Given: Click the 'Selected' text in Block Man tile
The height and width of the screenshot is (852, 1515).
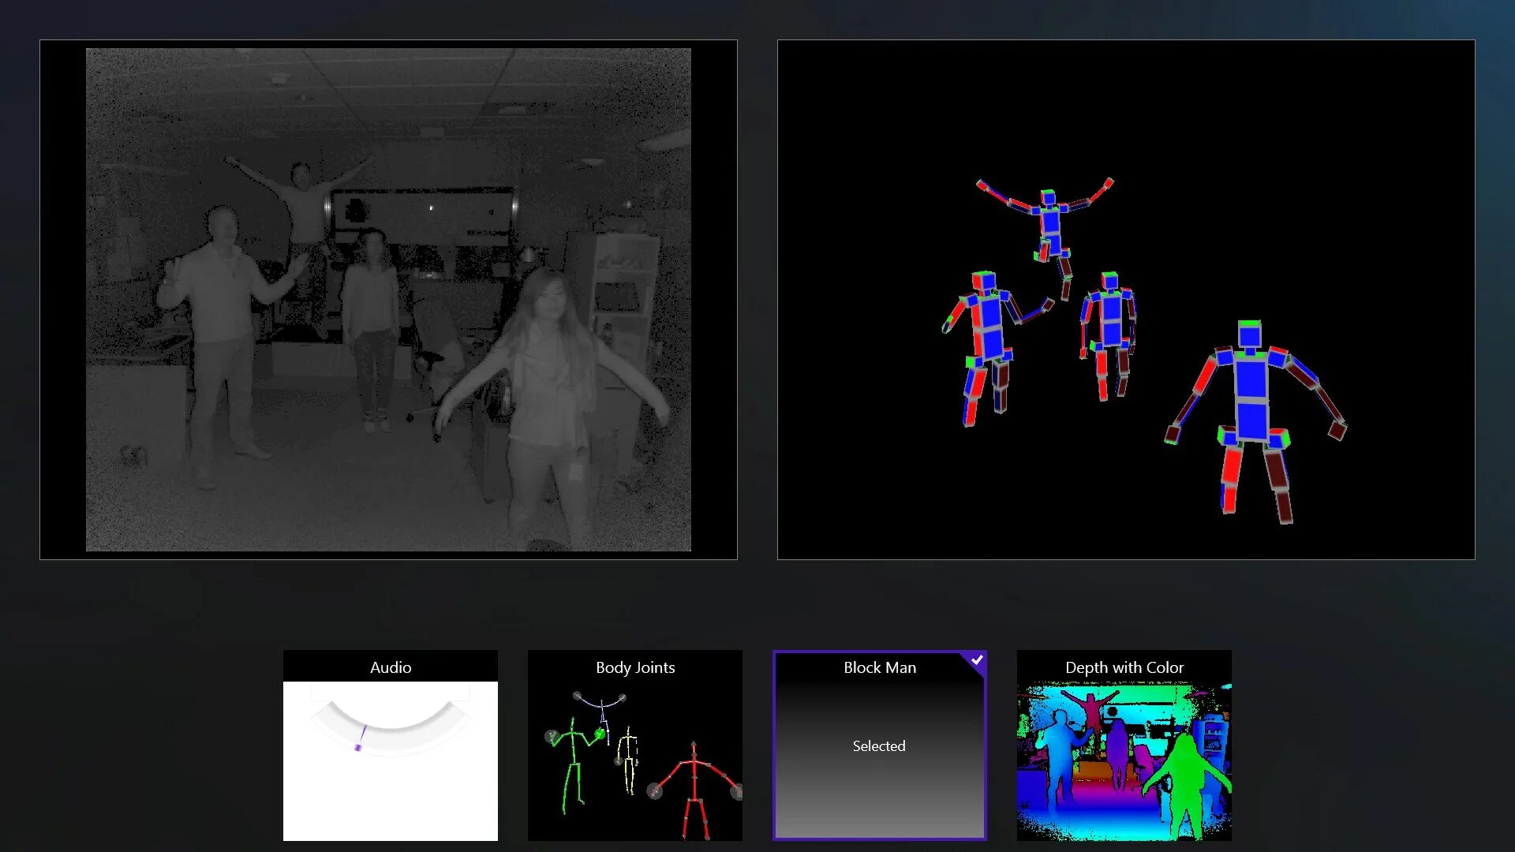Looking at the screenshot, I should [878, 745].
